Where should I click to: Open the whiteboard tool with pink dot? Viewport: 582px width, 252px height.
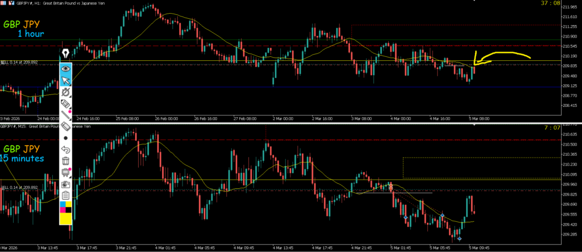pyautogui.click(x=66, y=173)
